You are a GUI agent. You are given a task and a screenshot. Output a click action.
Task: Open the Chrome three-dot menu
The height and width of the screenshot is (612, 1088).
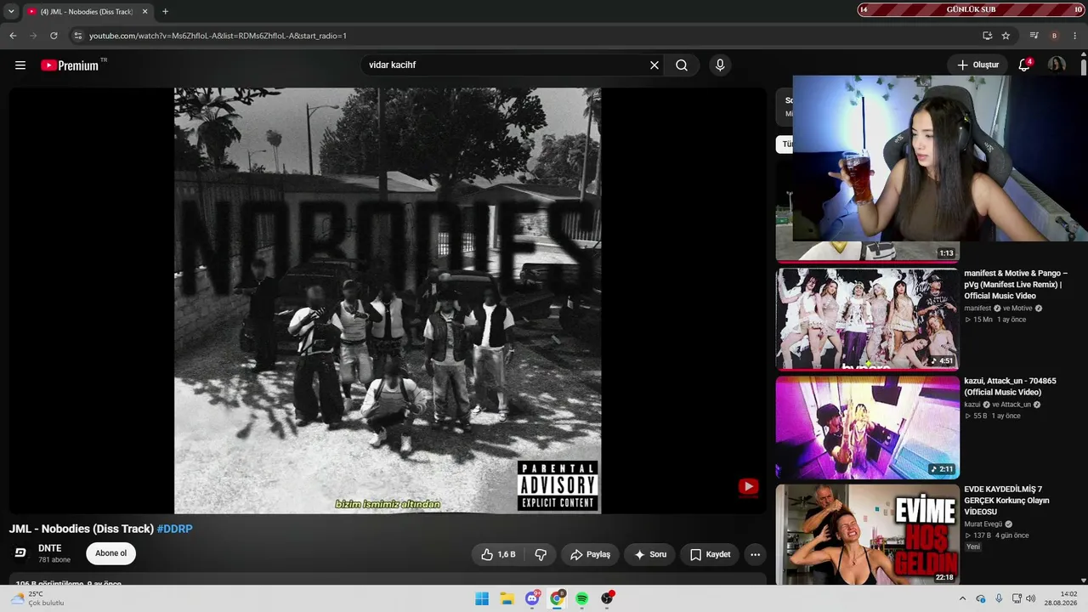[1075, 36]
